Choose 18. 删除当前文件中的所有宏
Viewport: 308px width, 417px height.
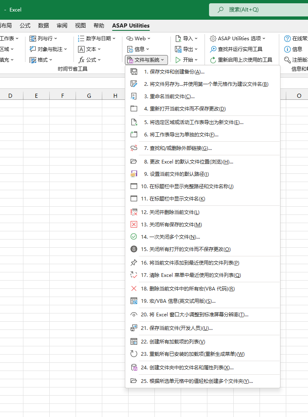(x=202, y=288)
